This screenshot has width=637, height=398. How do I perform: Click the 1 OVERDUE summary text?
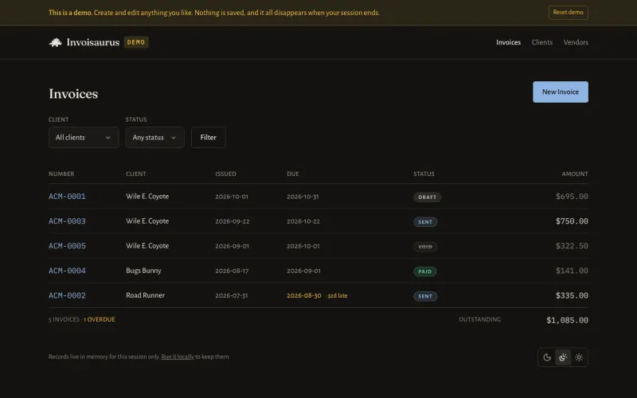point(99,320)
